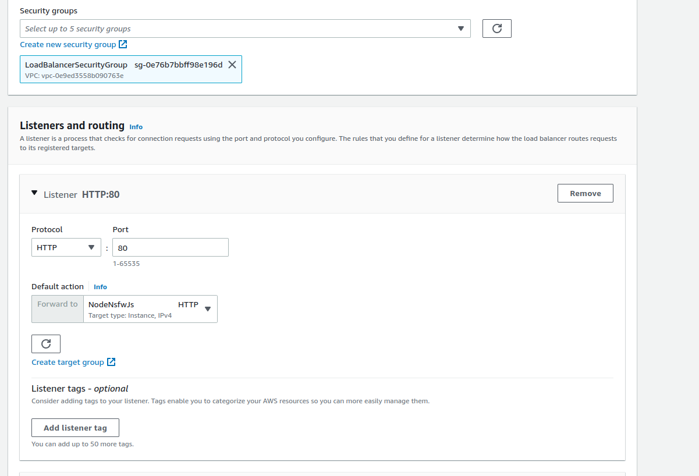Viewport: 699px width, 476px height.
Task: Open the Forward to target group dropdown
Action: 151,309
